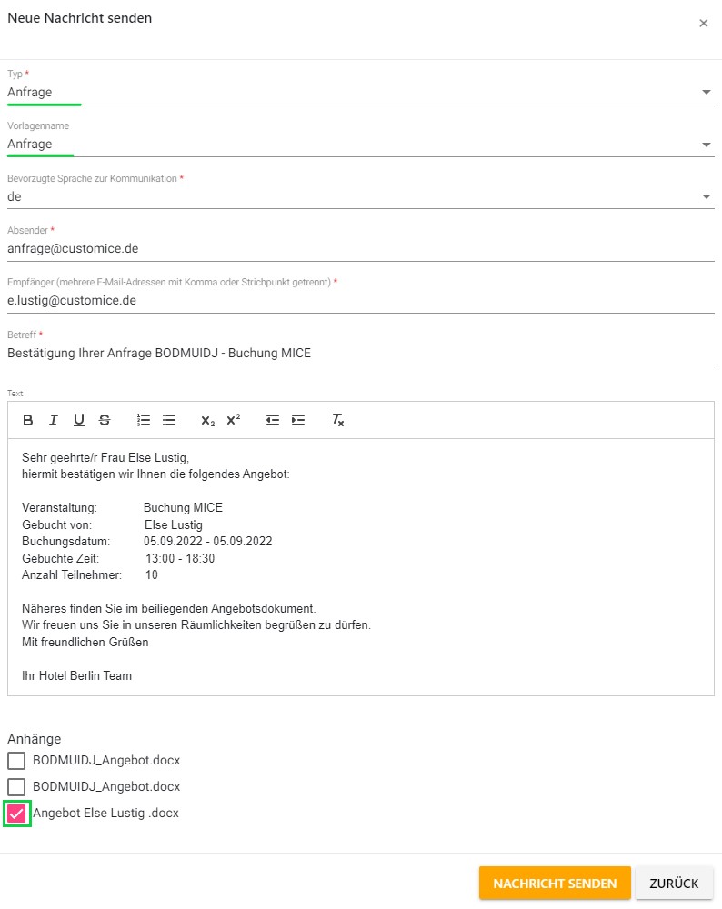Click the Gebucht von Else Lustig line
The image size is (722, 909).
pyautogui.click(x=113, y=524)
